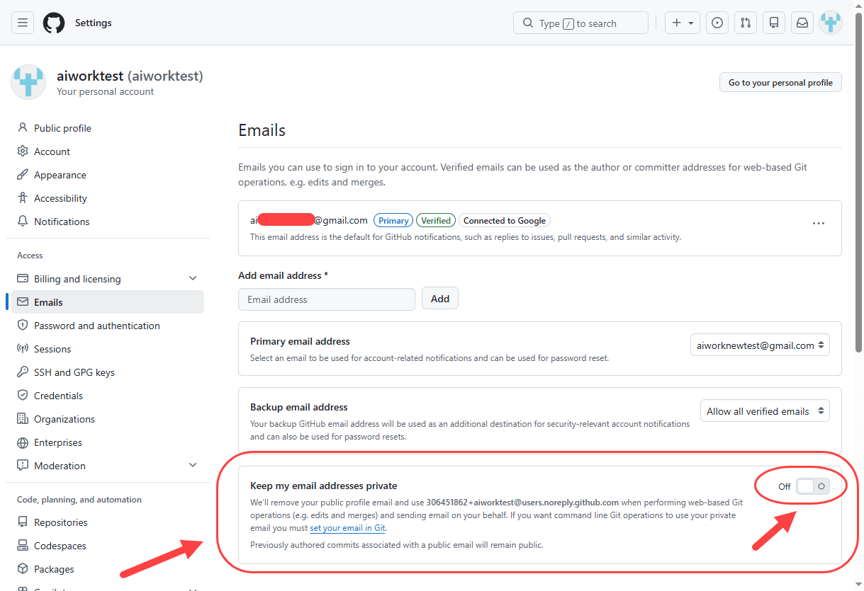Click the noreply github.com email address text
This screenshot has width=864, height=591.
(x=523, y=503)
